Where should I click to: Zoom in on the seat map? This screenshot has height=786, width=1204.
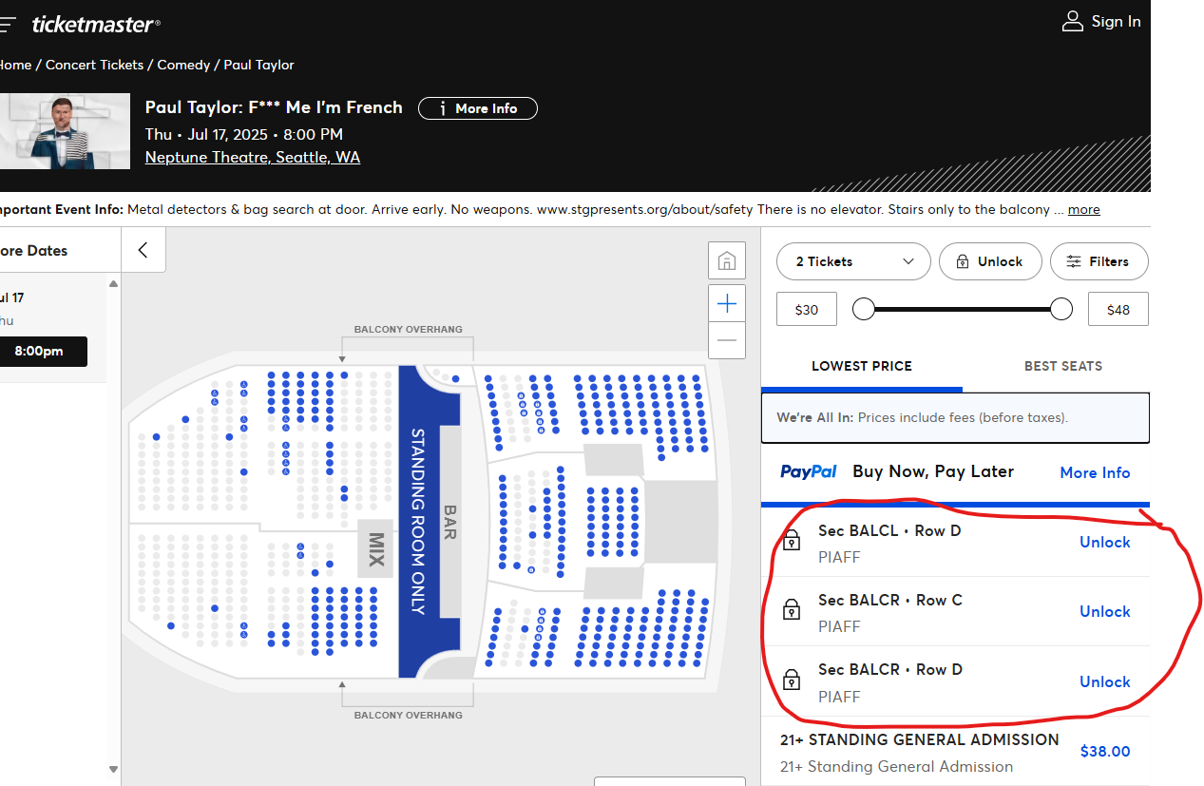[727, 304]
